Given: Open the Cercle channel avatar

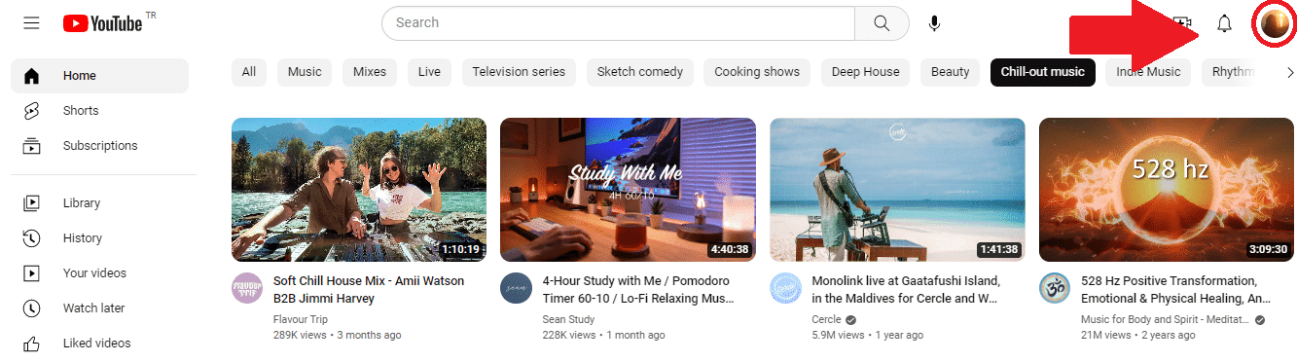Looking at the screenshot, I should (x=785, y=288).
